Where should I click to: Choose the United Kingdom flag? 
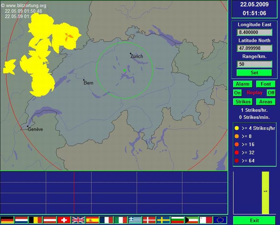[x=78, y=220]
